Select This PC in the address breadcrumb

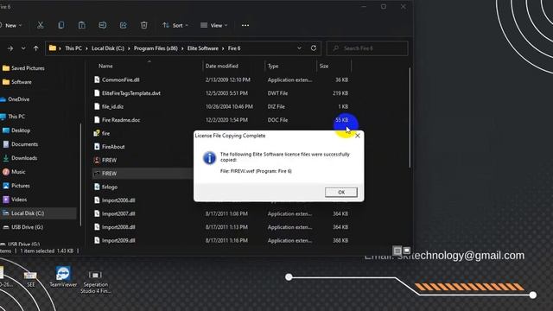(x=73, y=48)
